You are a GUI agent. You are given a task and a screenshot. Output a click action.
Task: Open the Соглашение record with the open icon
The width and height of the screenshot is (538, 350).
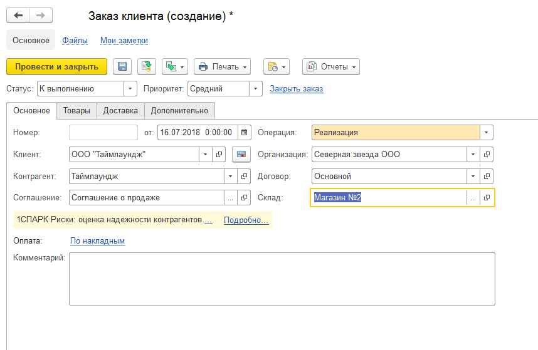(x=245, y=198)
